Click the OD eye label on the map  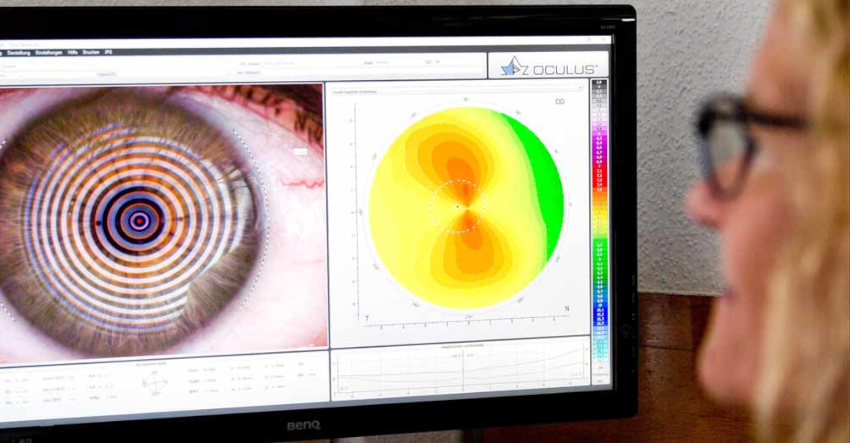[x=560, y=102]
